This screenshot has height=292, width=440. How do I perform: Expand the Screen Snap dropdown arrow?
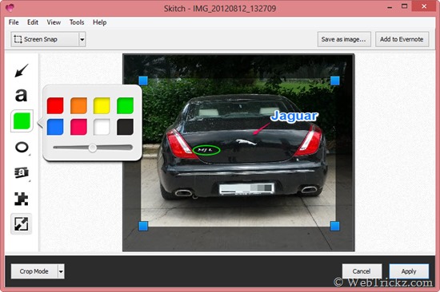pos(82,39)
